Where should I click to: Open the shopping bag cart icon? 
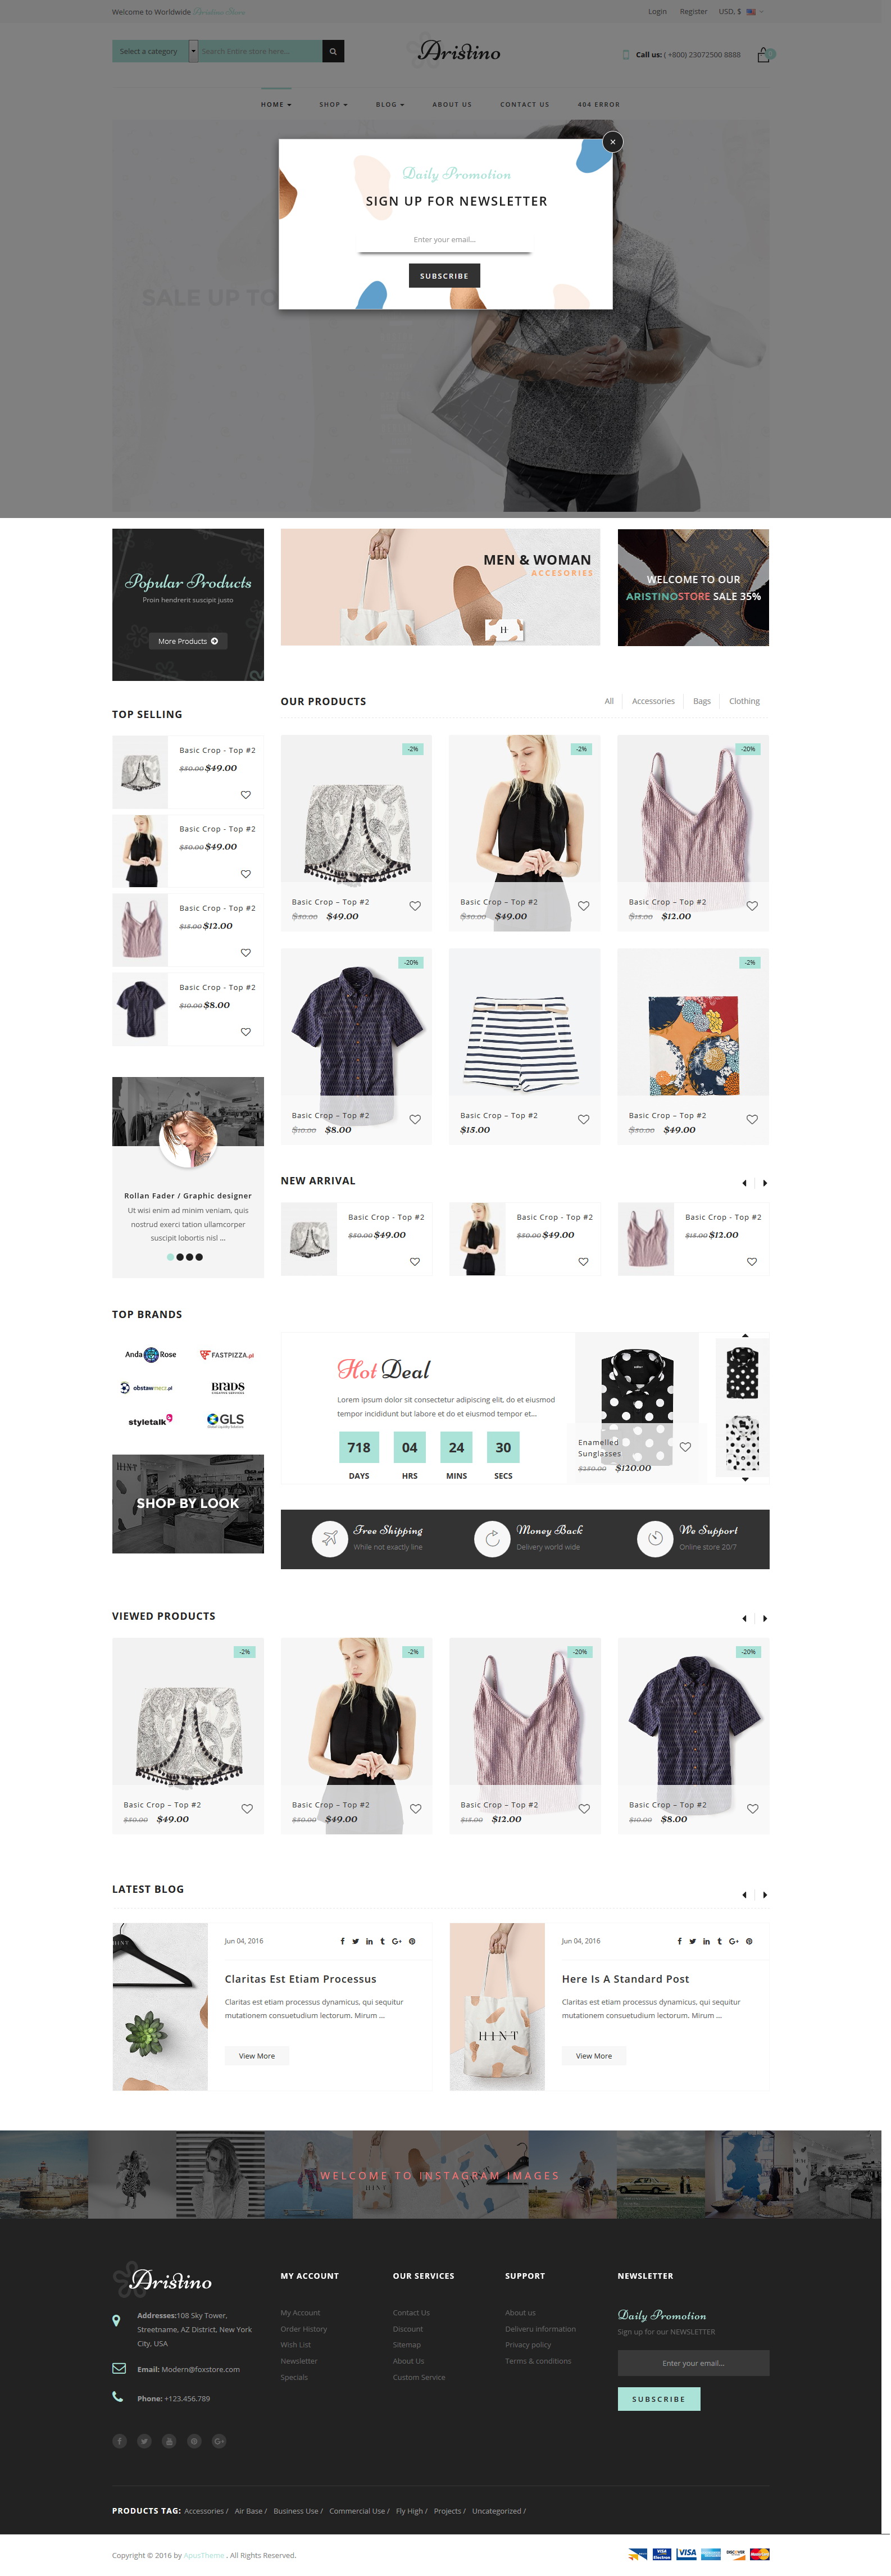pyautogui.click(x=764, y=55)
